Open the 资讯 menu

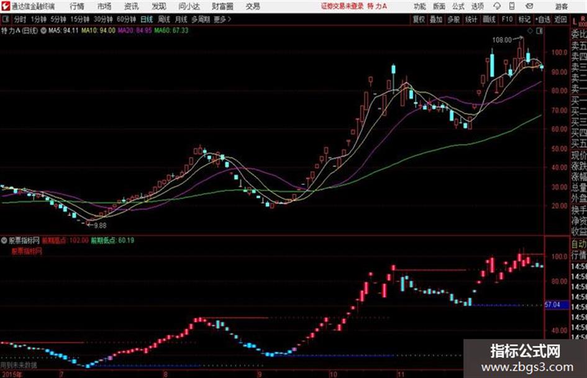(x=132, y=6)
